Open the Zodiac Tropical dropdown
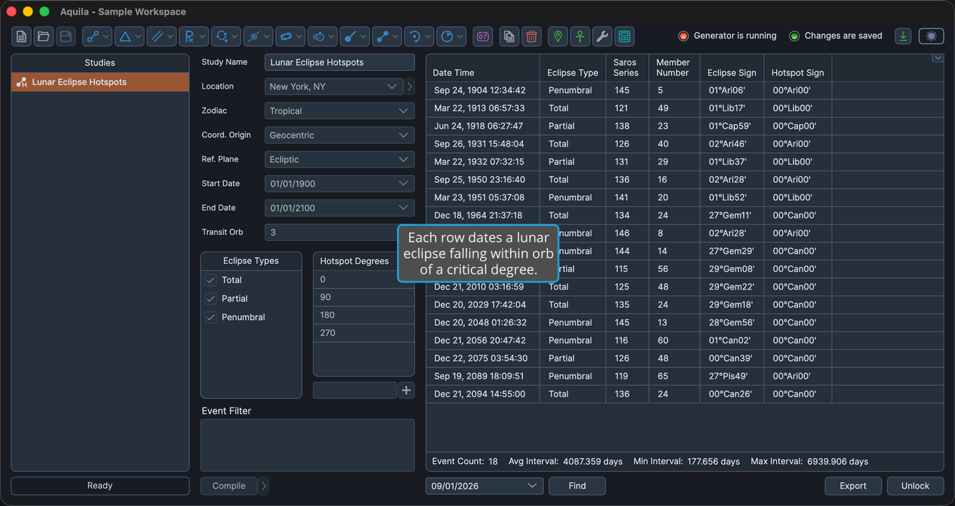Viewport: 955px width, 506px height. [340, 111]
